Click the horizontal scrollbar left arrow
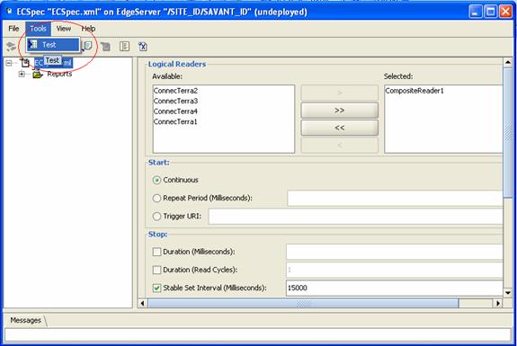This screenshot has width=517, height=346. point(142,303)
